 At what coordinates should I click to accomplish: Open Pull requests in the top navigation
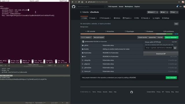pyautogui.click(x=113, y=6)
